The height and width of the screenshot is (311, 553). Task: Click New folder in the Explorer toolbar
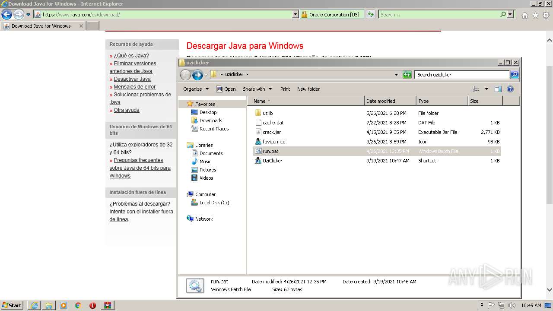click(x=308, y=89)
